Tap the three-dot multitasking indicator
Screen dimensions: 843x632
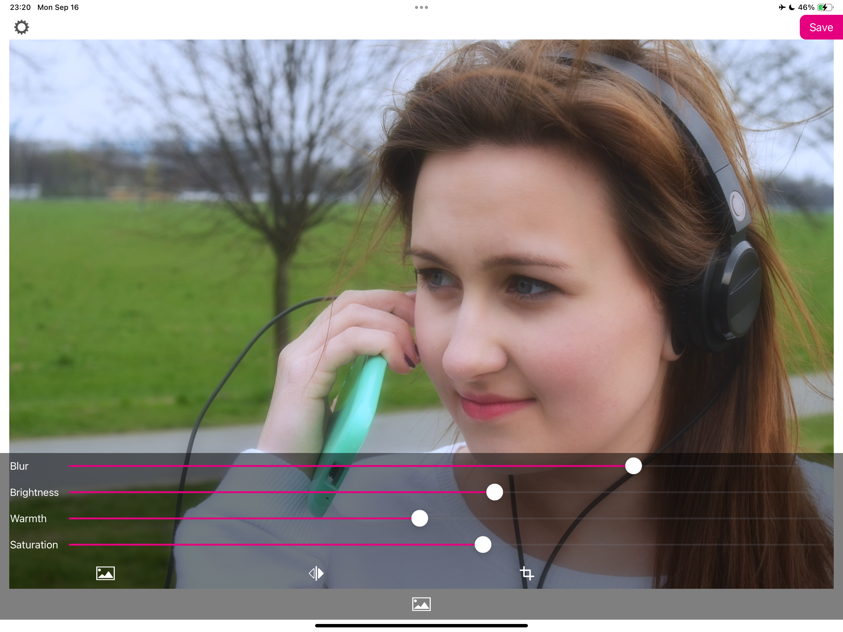point(421,7)
